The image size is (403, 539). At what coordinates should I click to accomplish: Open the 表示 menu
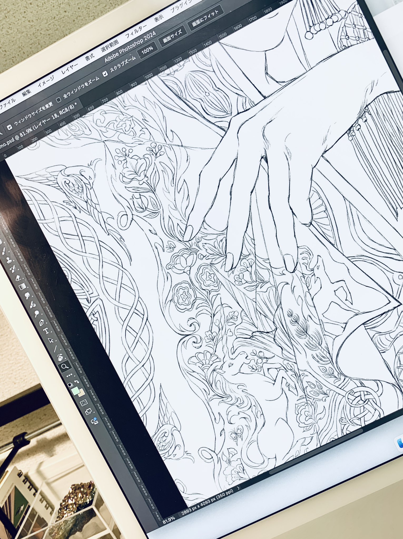159,18
